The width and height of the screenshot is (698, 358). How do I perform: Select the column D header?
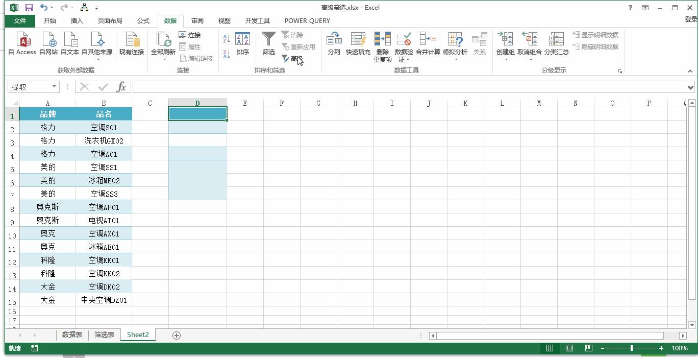197,103
